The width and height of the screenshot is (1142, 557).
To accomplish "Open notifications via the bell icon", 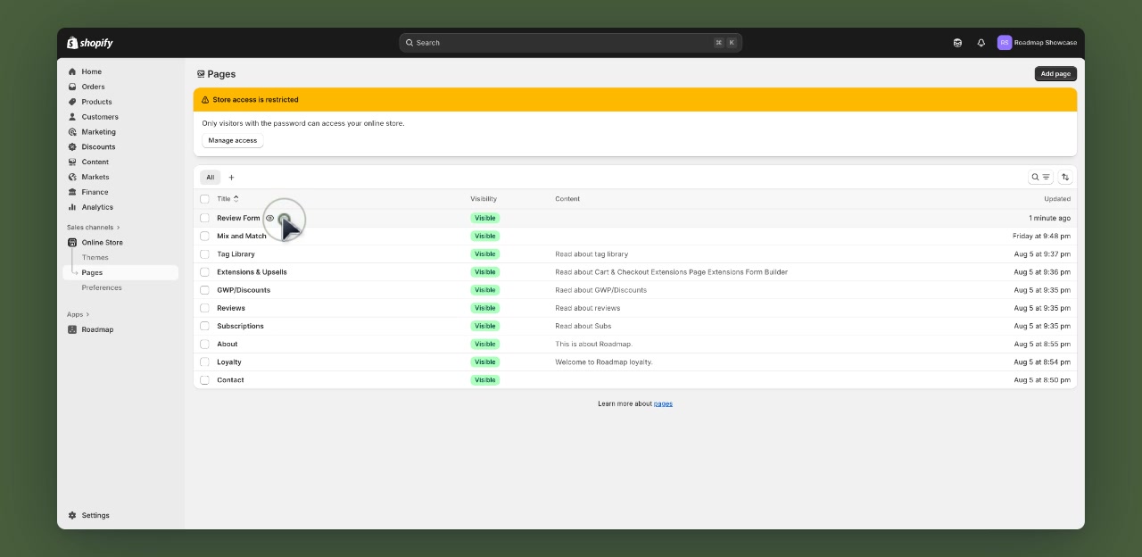I will pyautogui.click(x=981, y=42).
